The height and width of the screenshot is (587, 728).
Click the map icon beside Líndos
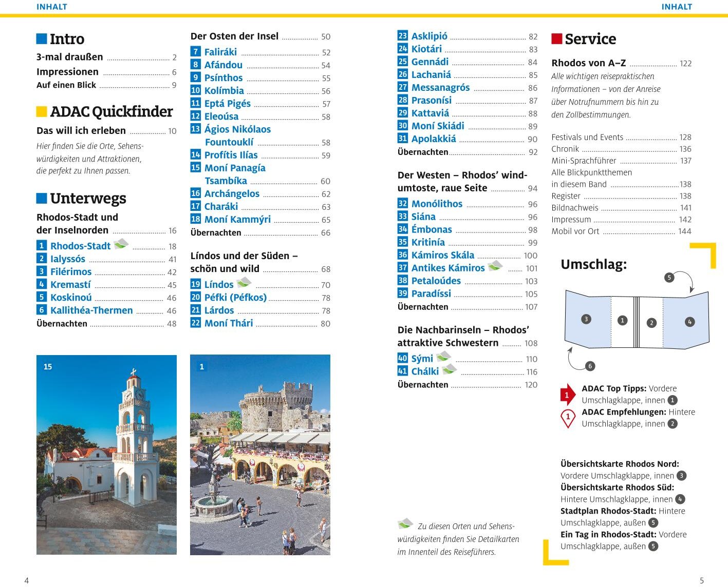click(x=244, y=282)
